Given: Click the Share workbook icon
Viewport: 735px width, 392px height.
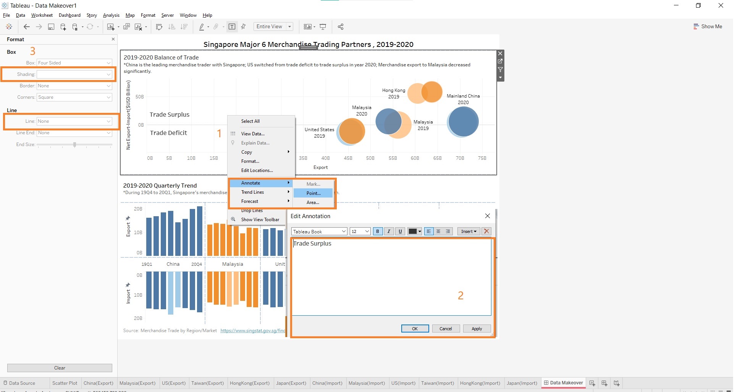Looking at the screenshot, I should coord(341,27).
